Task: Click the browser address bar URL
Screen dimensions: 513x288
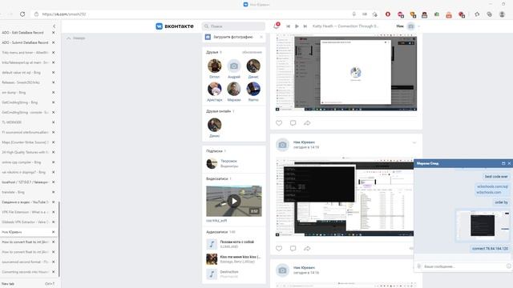Action: 64,14
